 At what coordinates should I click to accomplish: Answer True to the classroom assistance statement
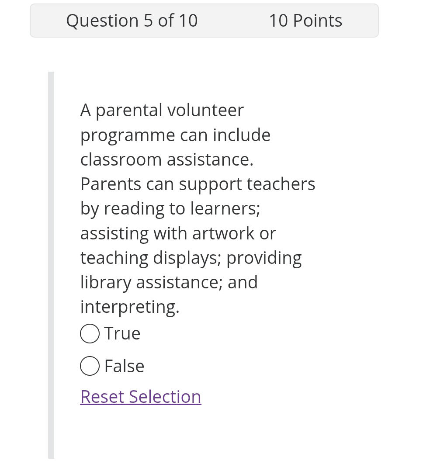[x=90, y=333]
